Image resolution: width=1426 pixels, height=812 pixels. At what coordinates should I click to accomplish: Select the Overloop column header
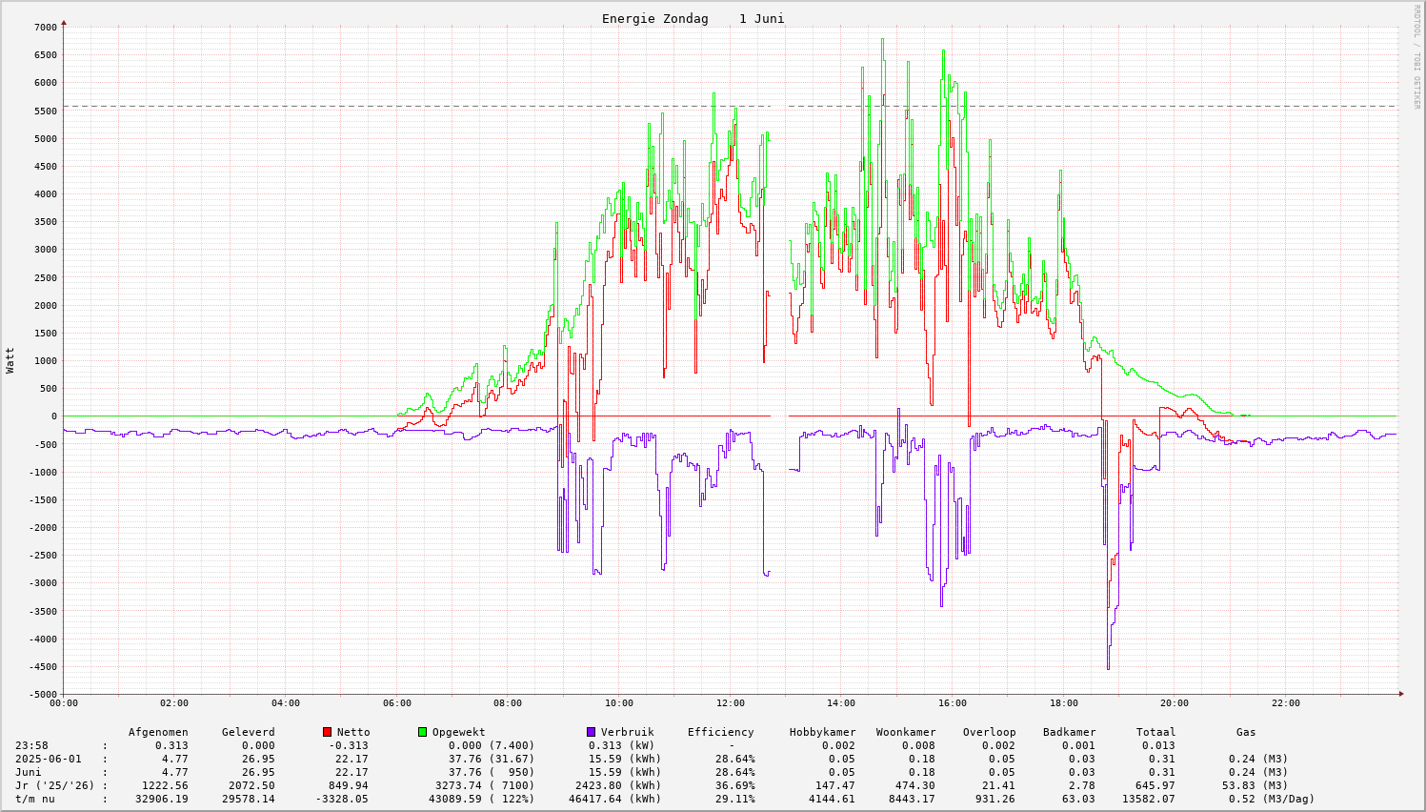pyautogui.click(x=989, y=732)
